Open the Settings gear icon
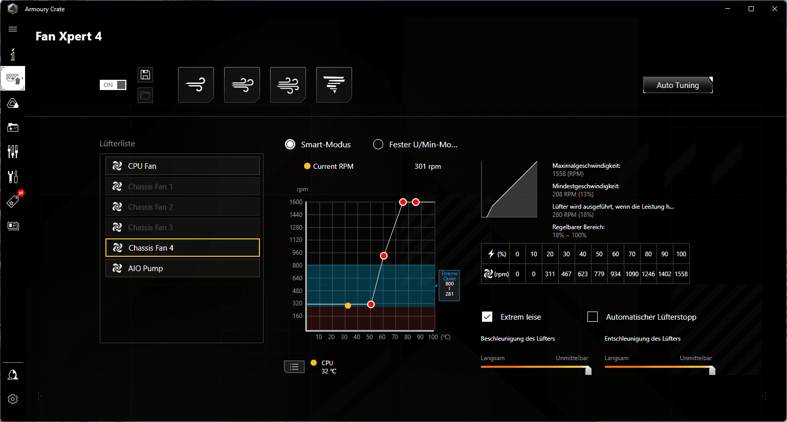 pyautogui.click(x=13, y=399)
